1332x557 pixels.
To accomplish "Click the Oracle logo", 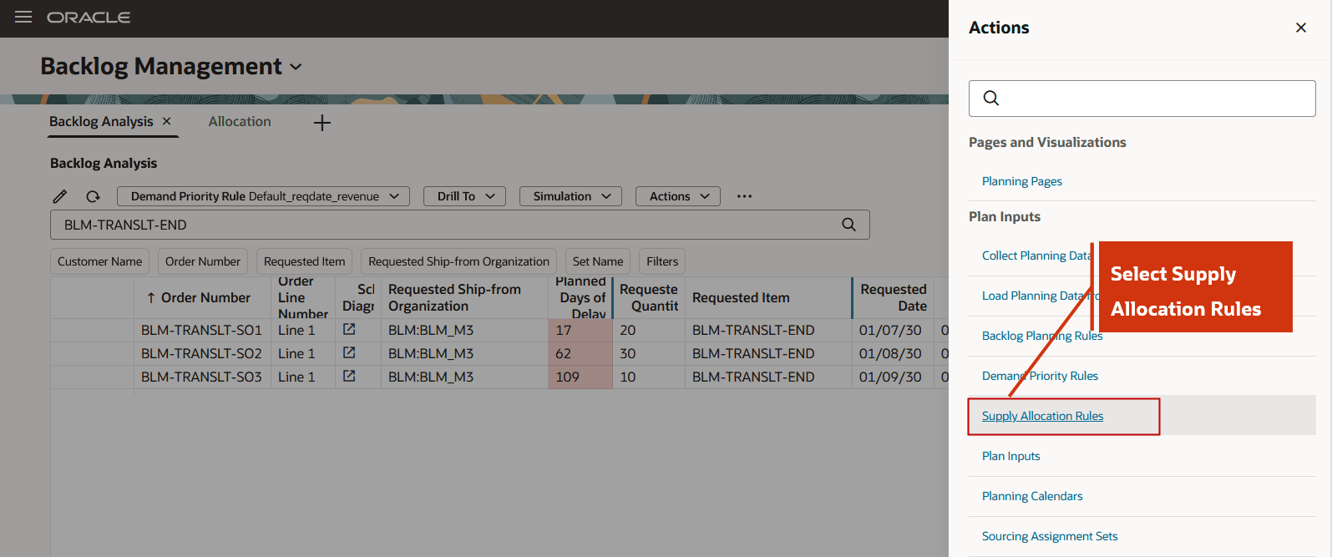I will click(89, 18).
